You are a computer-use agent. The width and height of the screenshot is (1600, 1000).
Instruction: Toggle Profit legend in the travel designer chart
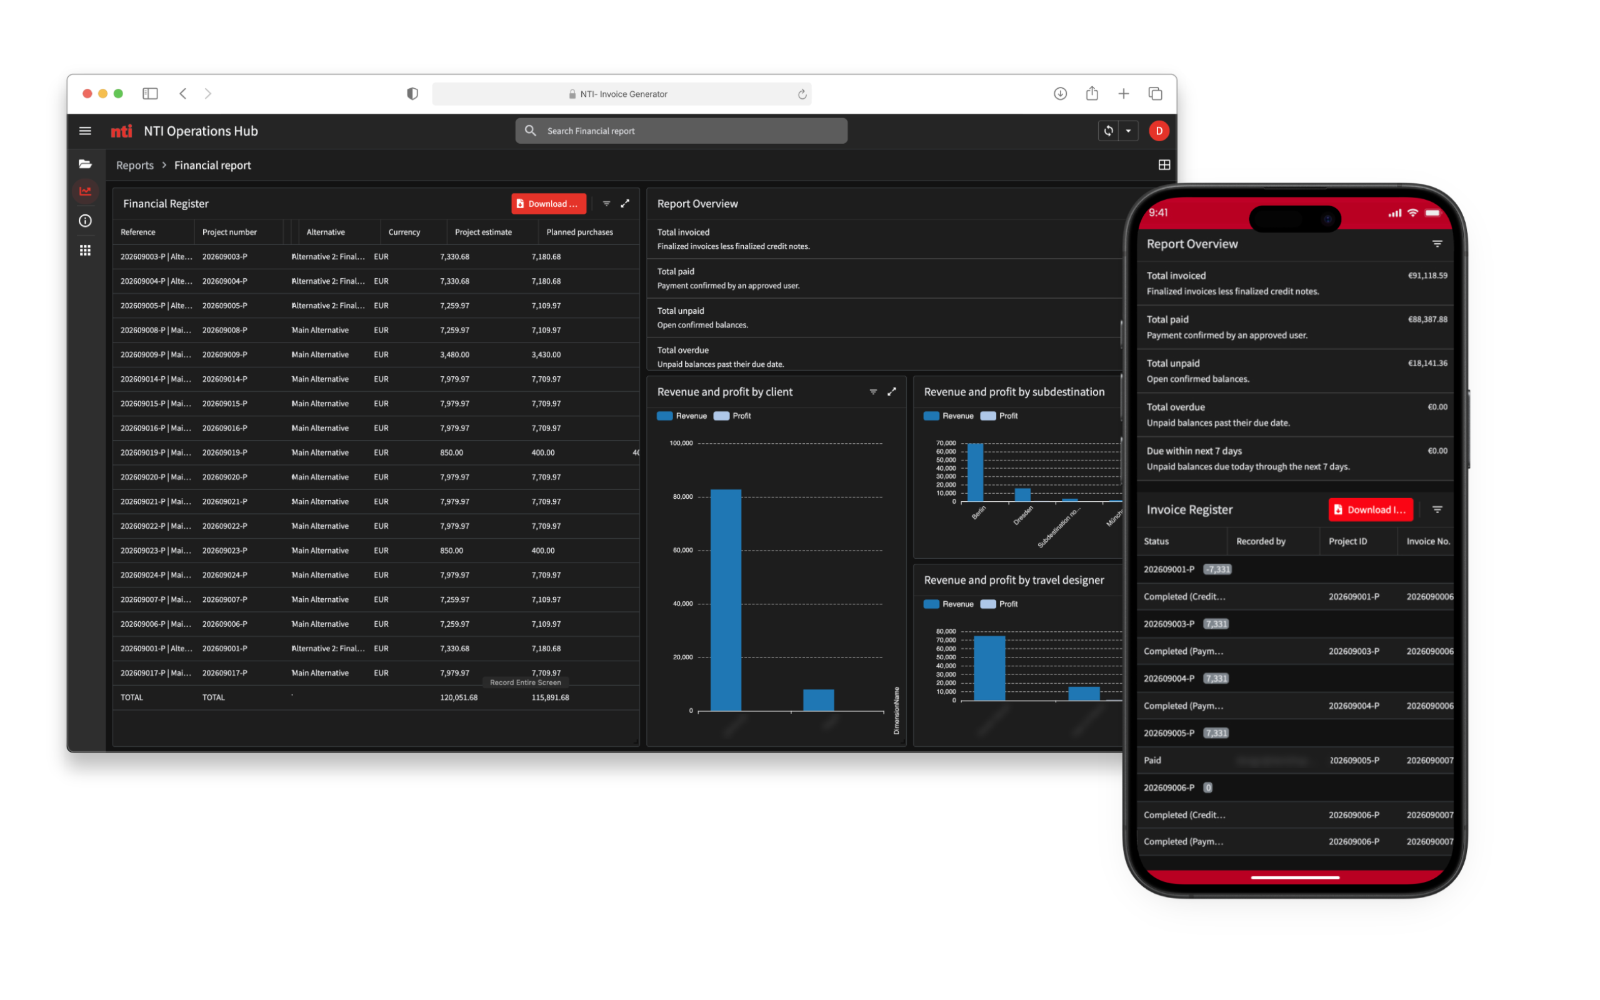(999, 604)
